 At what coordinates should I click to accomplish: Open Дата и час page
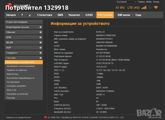11,90
